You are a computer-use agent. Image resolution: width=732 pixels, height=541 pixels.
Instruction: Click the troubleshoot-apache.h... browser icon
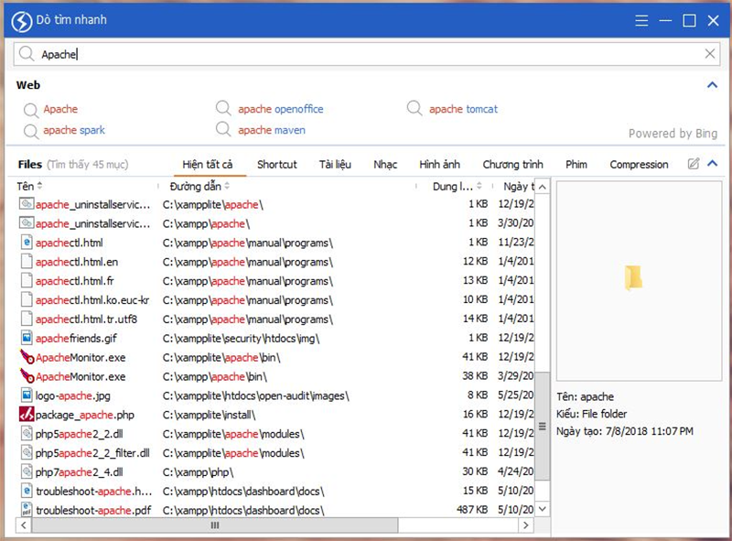click(x=27, y=491)
